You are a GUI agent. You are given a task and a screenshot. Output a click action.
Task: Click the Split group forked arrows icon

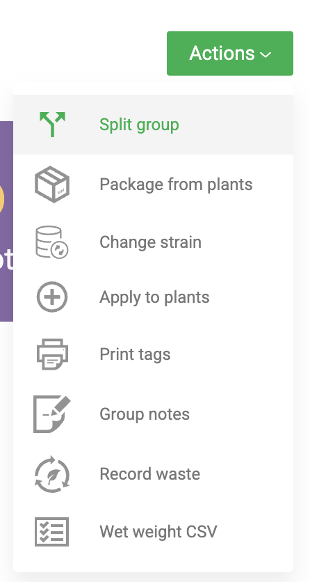pyautogui.click(x=52, y=125)
